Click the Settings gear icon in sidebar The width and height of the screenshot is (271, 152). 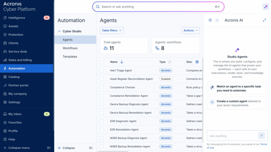coord(5,102)
